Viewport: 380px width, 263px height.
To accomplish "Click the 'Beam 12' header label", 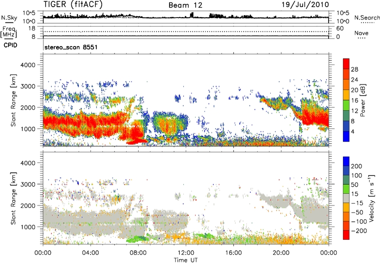I will pos(185,5).
